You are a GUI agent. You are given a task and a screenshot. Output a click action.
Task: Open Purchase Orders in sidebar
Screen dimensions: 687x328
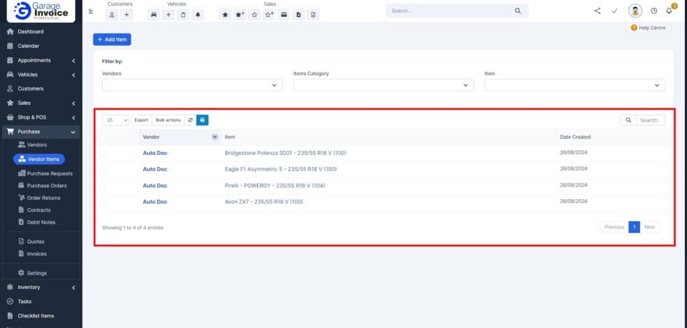coord(46,186)
